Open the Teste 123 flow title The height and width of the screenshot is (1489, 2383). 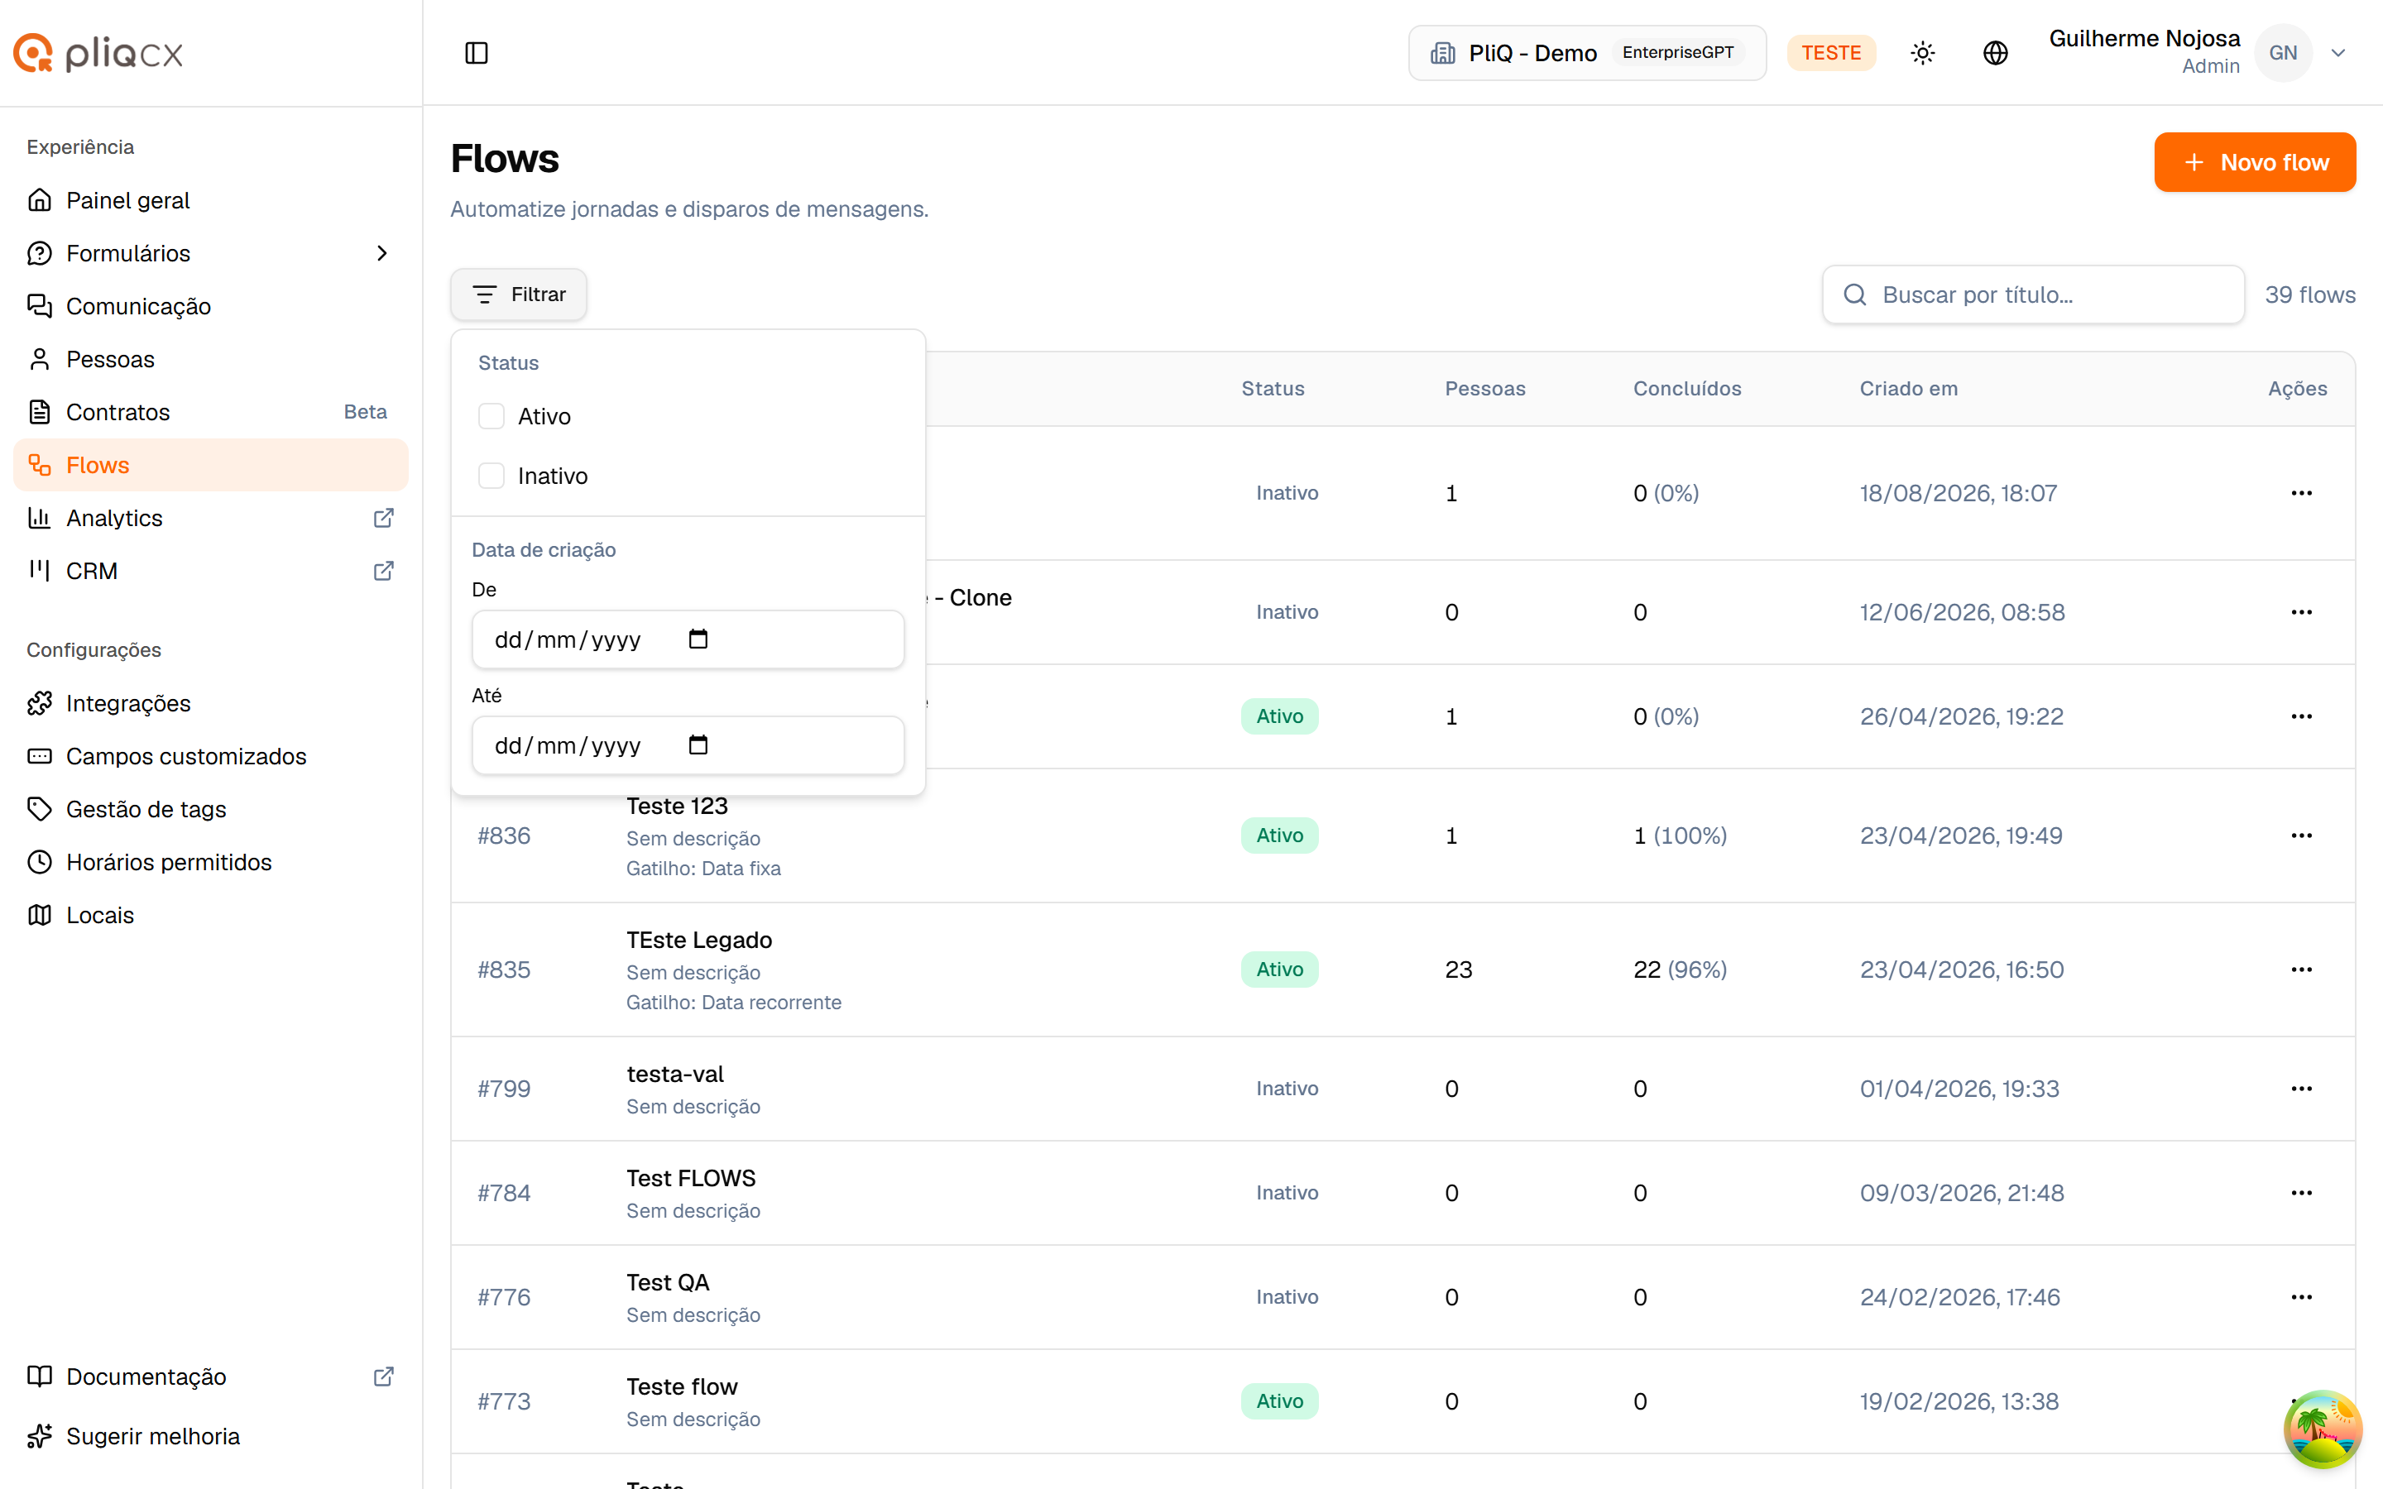(x=678, y=807)
